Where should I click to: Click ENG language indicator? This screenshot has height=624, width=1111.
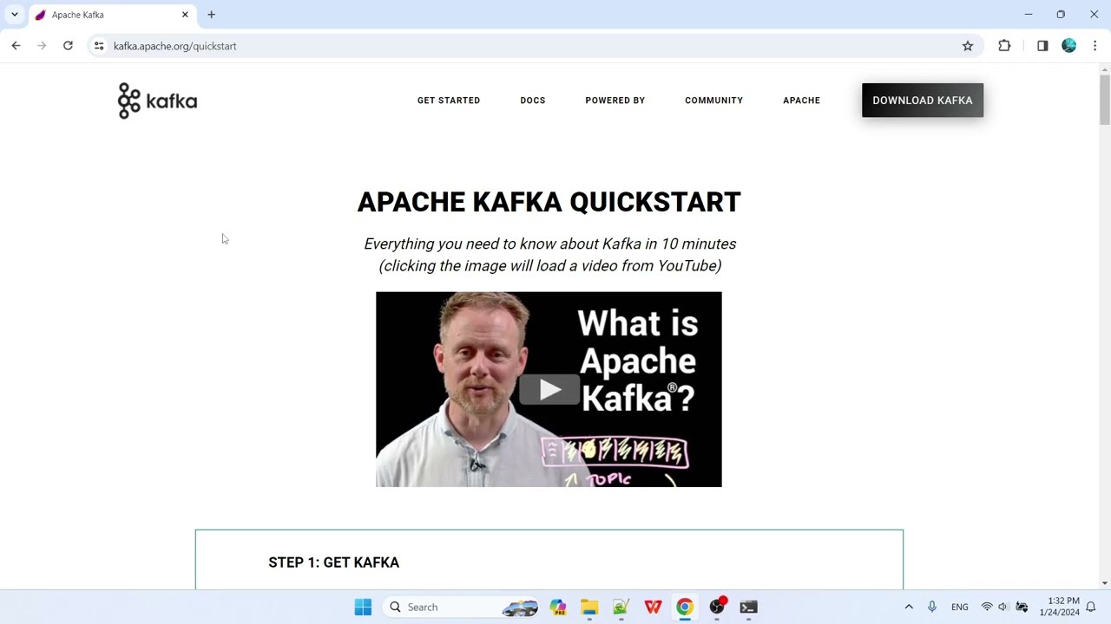point(960,608)
